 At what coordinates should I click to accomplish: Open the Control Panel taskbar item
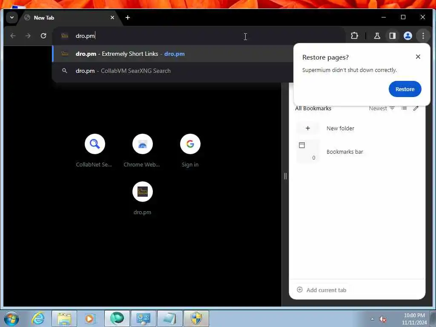pyautogui.click(x=143, y=318)
